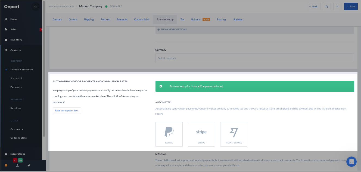Viewport: 361px width, 172px height.
Task: Click the green payment setup confirmed banner
Action: [255, 86]
